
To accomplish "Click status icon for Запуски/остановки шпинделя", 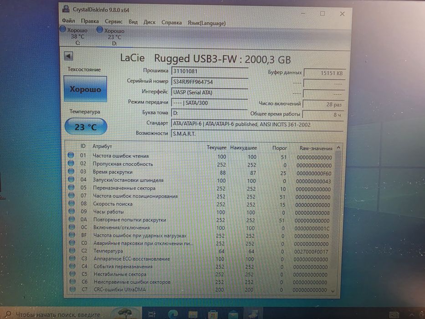I will click(71, 179).
